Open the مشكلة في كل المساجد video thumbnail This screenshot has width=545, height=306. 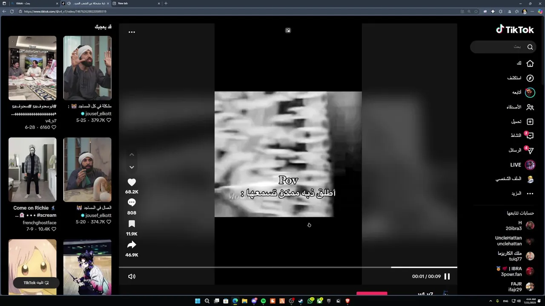[87, 68]
